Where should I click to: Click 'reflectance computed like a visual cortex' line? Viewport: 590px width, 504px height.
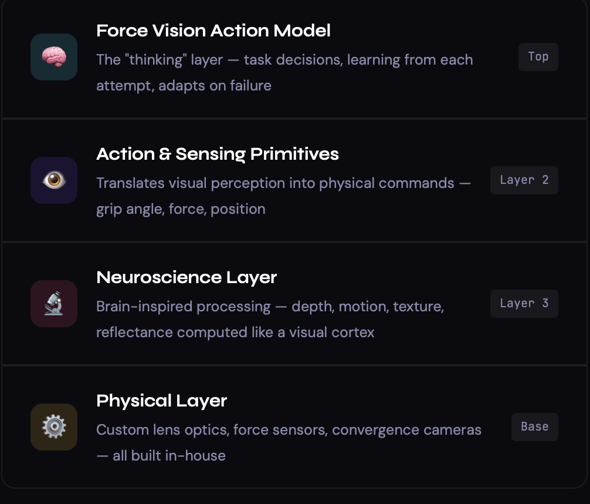235,332
